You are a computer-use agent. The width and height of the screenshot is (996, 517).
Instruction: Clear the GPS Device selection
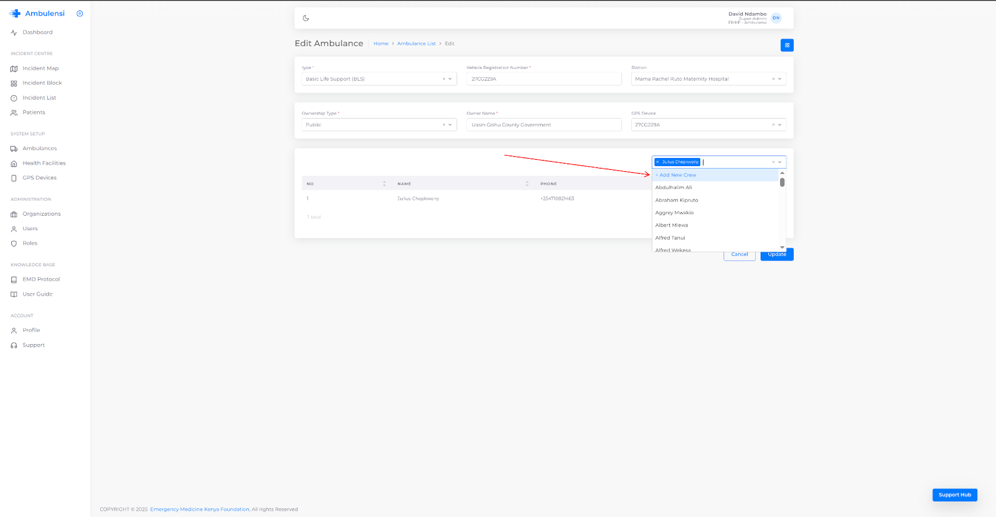click(773, 125)
